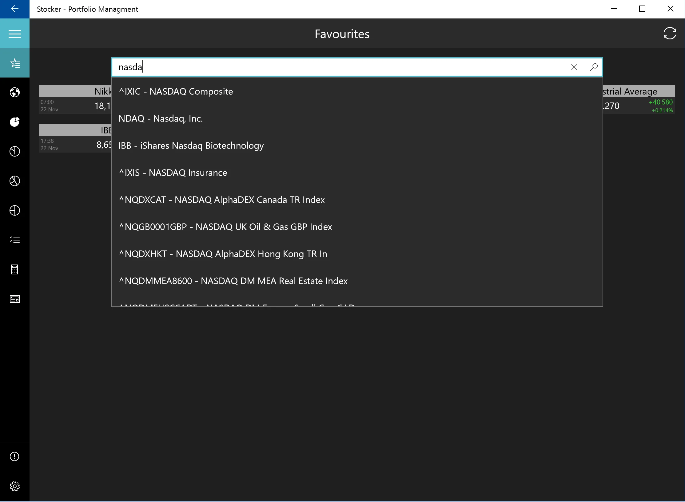Image resolution: width=685 pixels, height=502 pixels.
Task: Click the 17:38 22 Nov timestamp
Action: [x=49, y=145]
